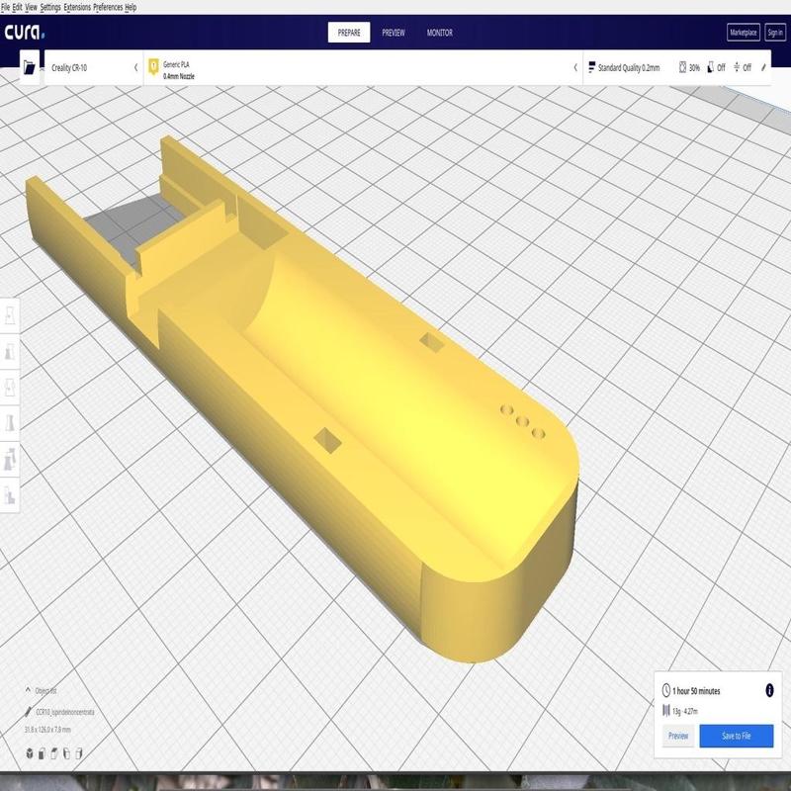Click the open file folder icon
791x791 pixels.
coord(30,67)
